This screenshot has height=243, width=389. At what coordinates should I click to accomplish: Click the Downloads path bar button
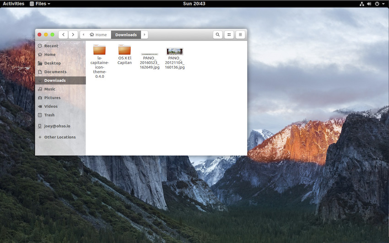tap(126, 35)
